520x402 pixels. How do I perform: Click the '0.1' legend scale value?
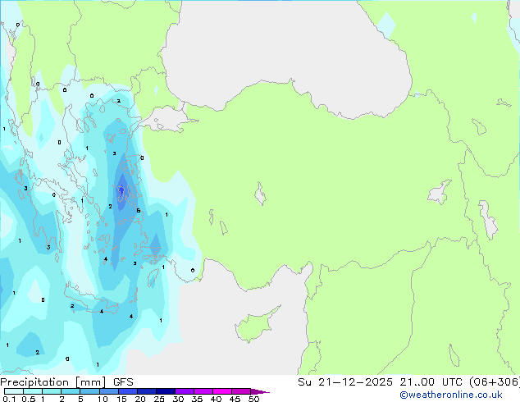tap(9, 399)
